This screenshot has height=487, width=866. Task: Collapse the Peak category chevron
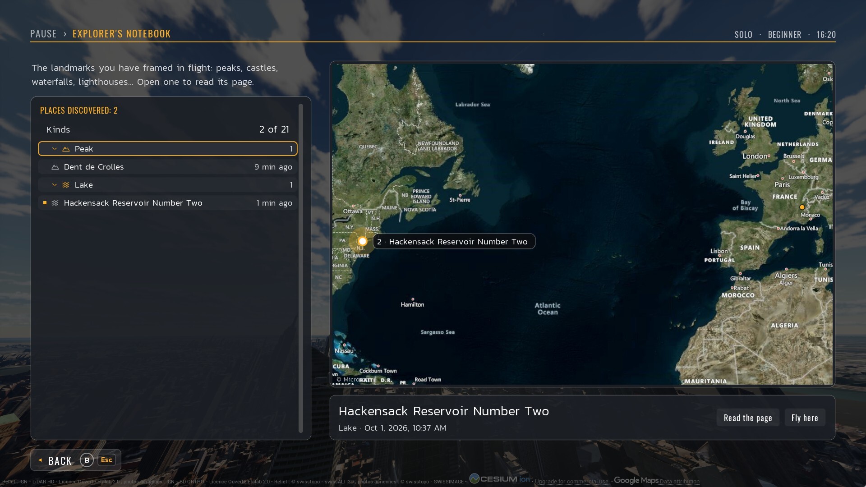click(x=54, y=149)
